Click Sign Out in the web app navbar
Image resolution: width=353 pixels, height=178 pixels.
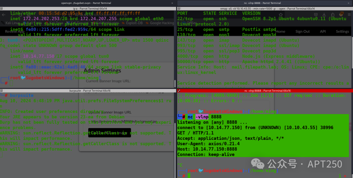coord(303,31)
